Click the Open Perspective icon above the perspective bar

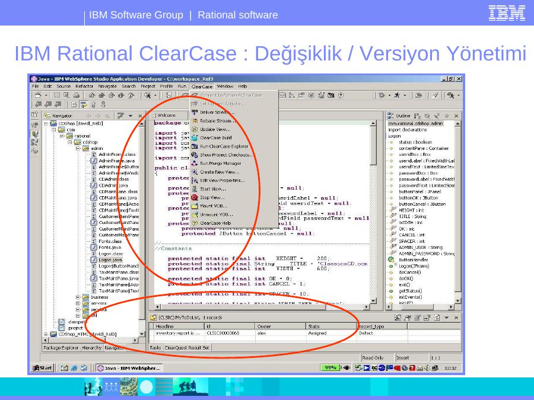coord(35,114)
